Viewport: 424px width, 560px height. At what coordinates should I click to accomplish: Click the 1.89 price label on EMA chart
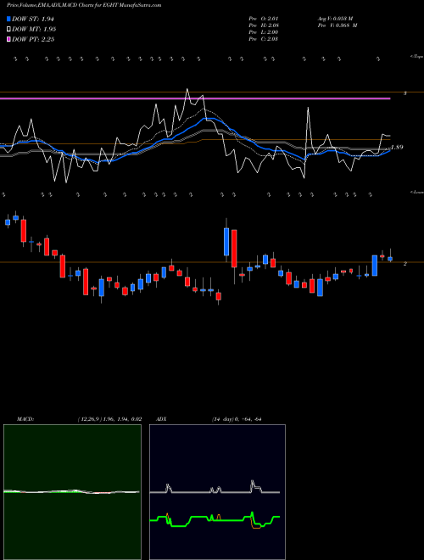click(397, 147)
